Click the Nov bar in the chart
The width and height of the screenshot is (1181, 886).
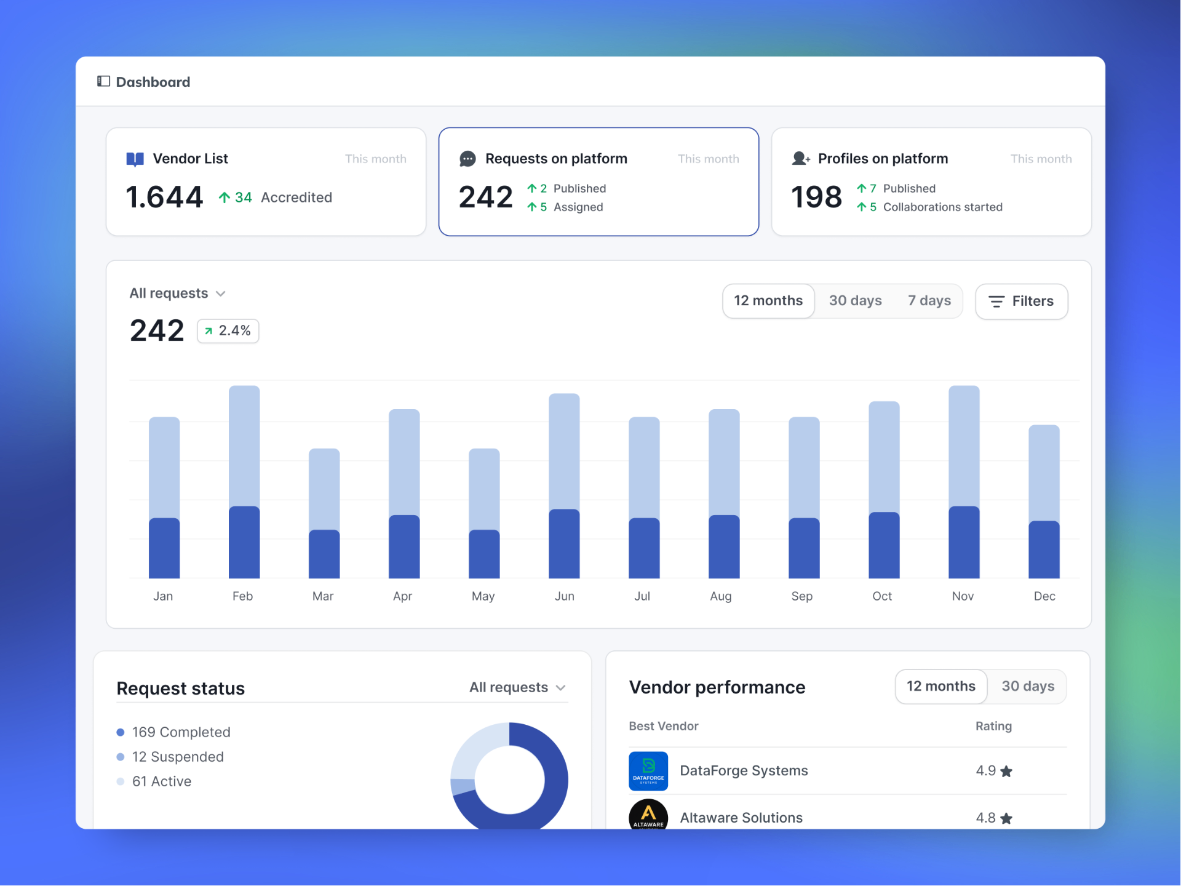(x=964, y=482)
